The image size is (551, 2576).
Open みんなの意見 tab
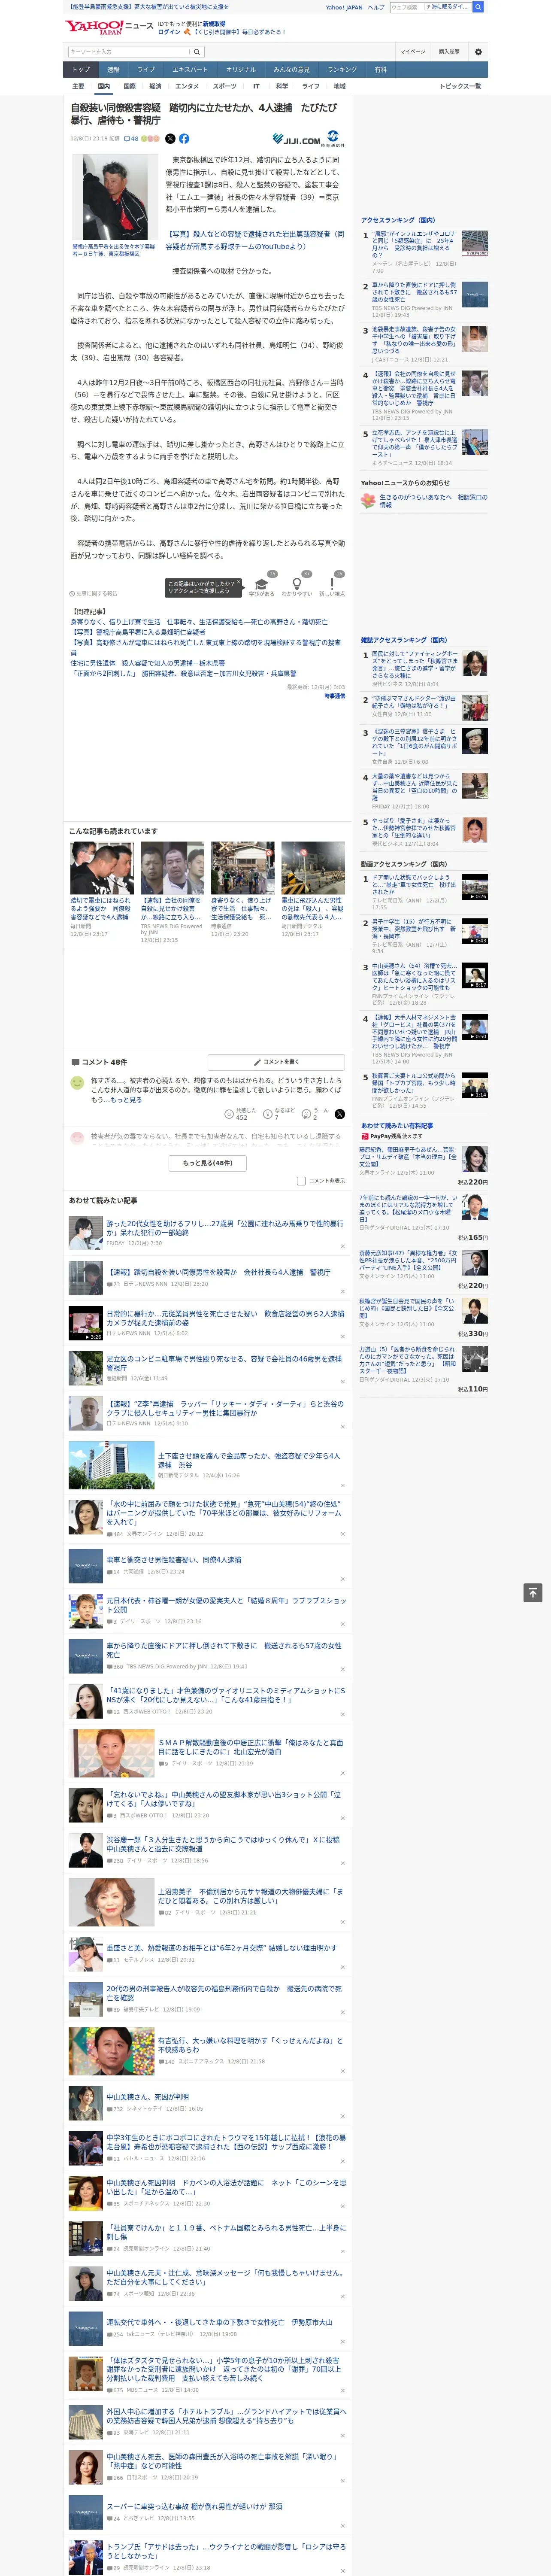[x=291, y=69]
